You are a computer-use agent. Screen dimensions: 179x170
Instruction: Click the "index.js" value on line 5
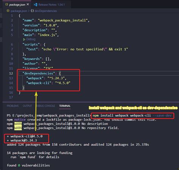point(48,35)
